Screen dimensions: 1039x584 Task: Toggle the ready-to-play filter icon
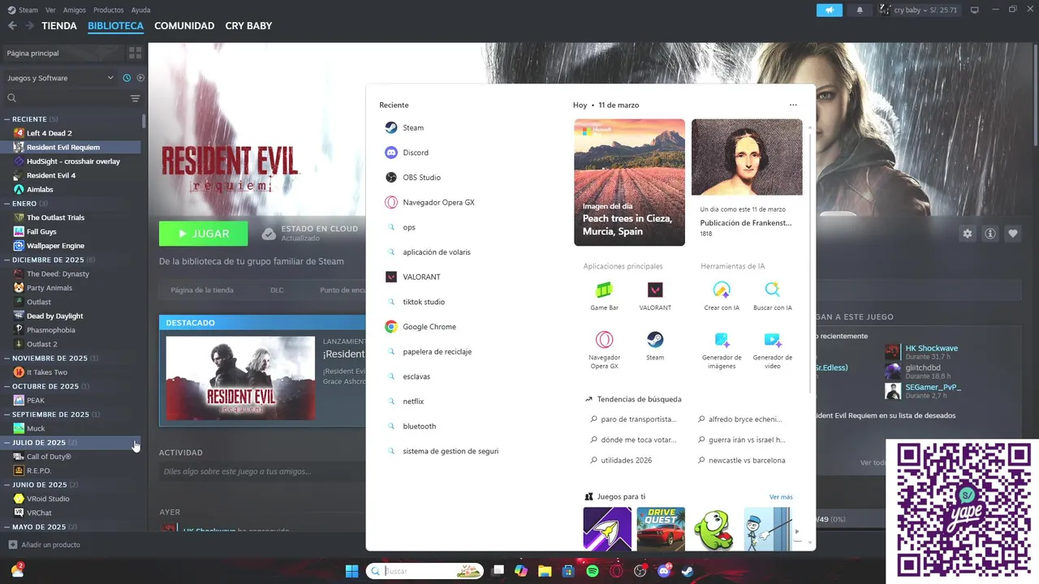[x=140, y=78]
